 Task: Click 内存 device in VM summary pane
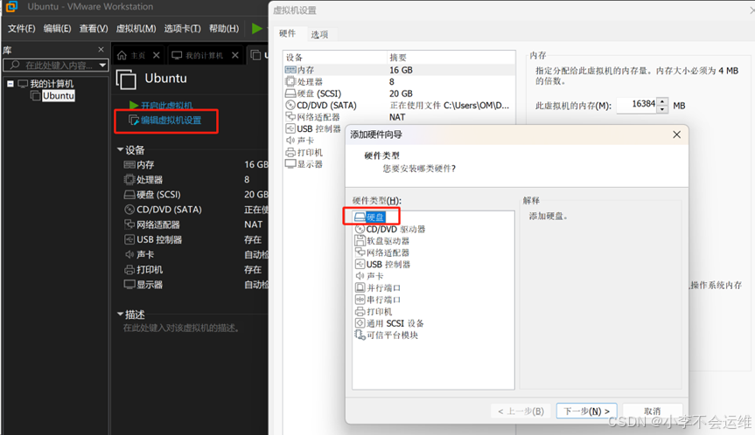(x=139, y=164)
